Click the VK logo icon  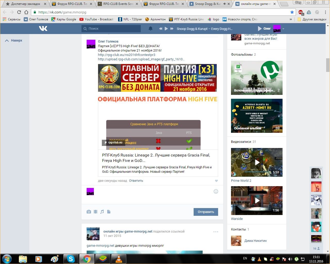click(43, 28)
